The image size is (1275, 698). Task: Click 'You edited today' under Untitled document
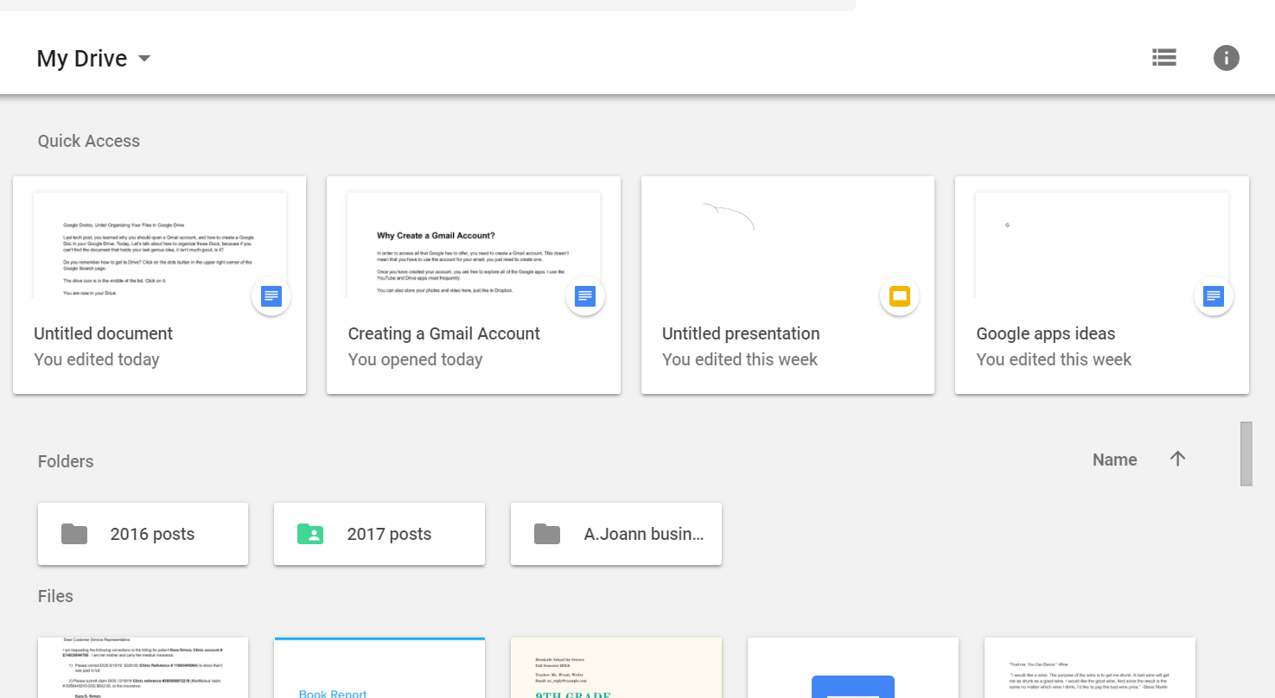(97, 359)
